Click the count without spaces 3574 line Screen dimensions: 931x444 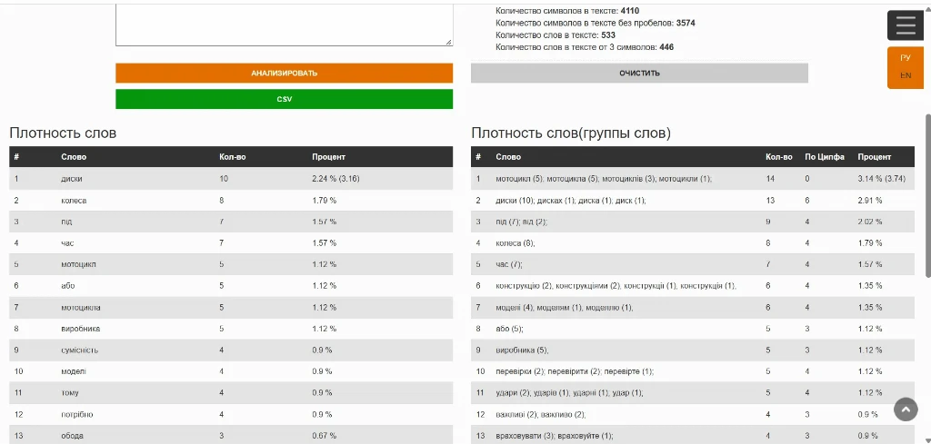(595, 23)
